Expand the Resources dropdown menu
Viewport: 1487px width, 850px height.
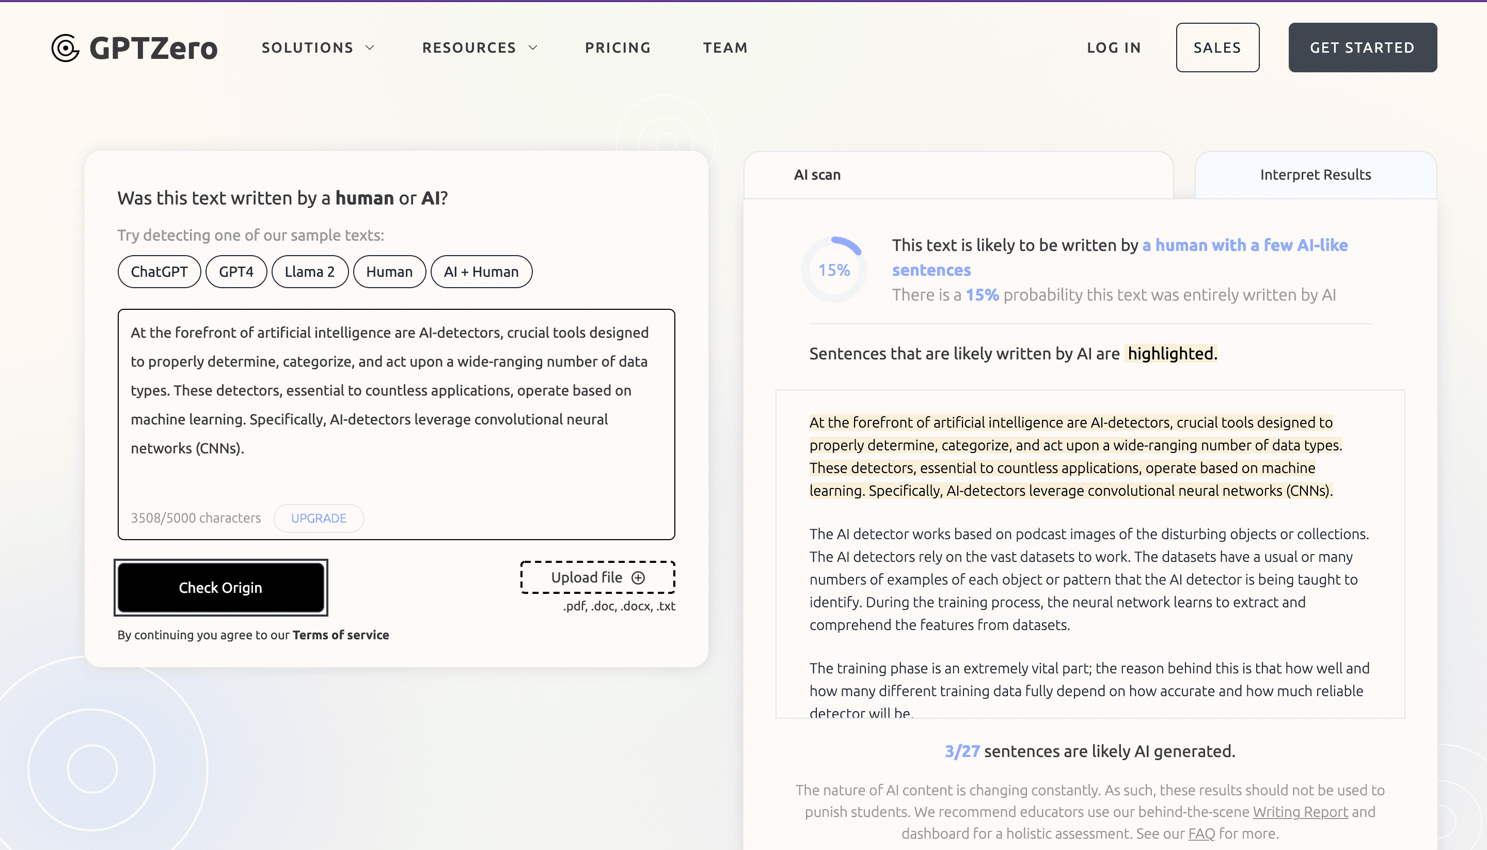[479, 48]
